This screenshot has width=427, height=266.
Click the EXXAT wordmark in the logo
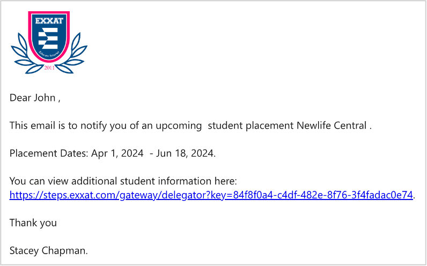49,21
